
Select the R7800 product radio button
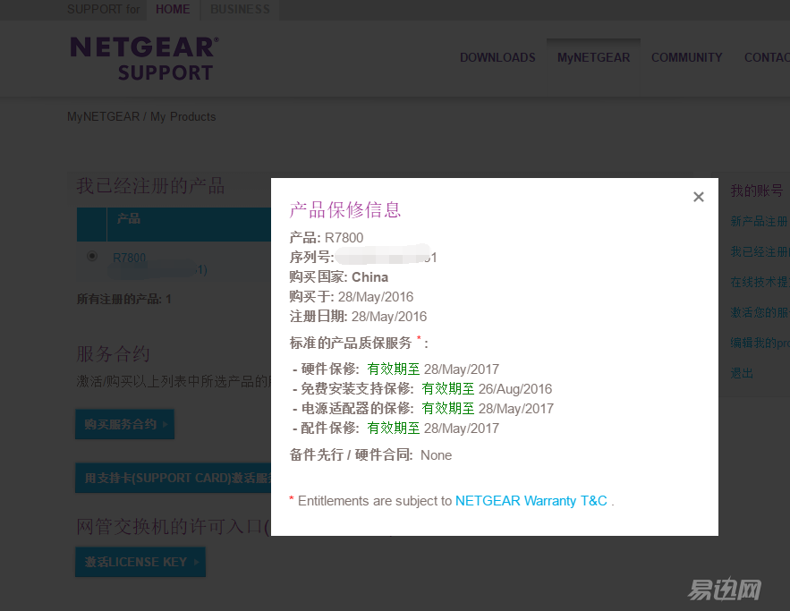(x=91, y=256)
